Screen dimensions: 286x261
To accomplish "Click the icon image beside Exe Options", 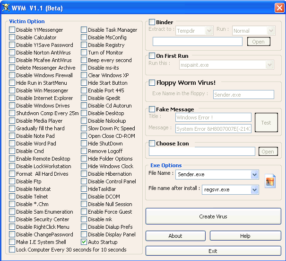I will [x=270, y=181].
